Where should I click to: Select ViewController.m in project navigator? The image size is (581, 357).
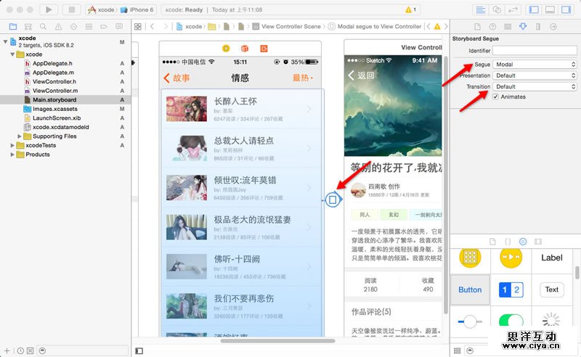54,91
